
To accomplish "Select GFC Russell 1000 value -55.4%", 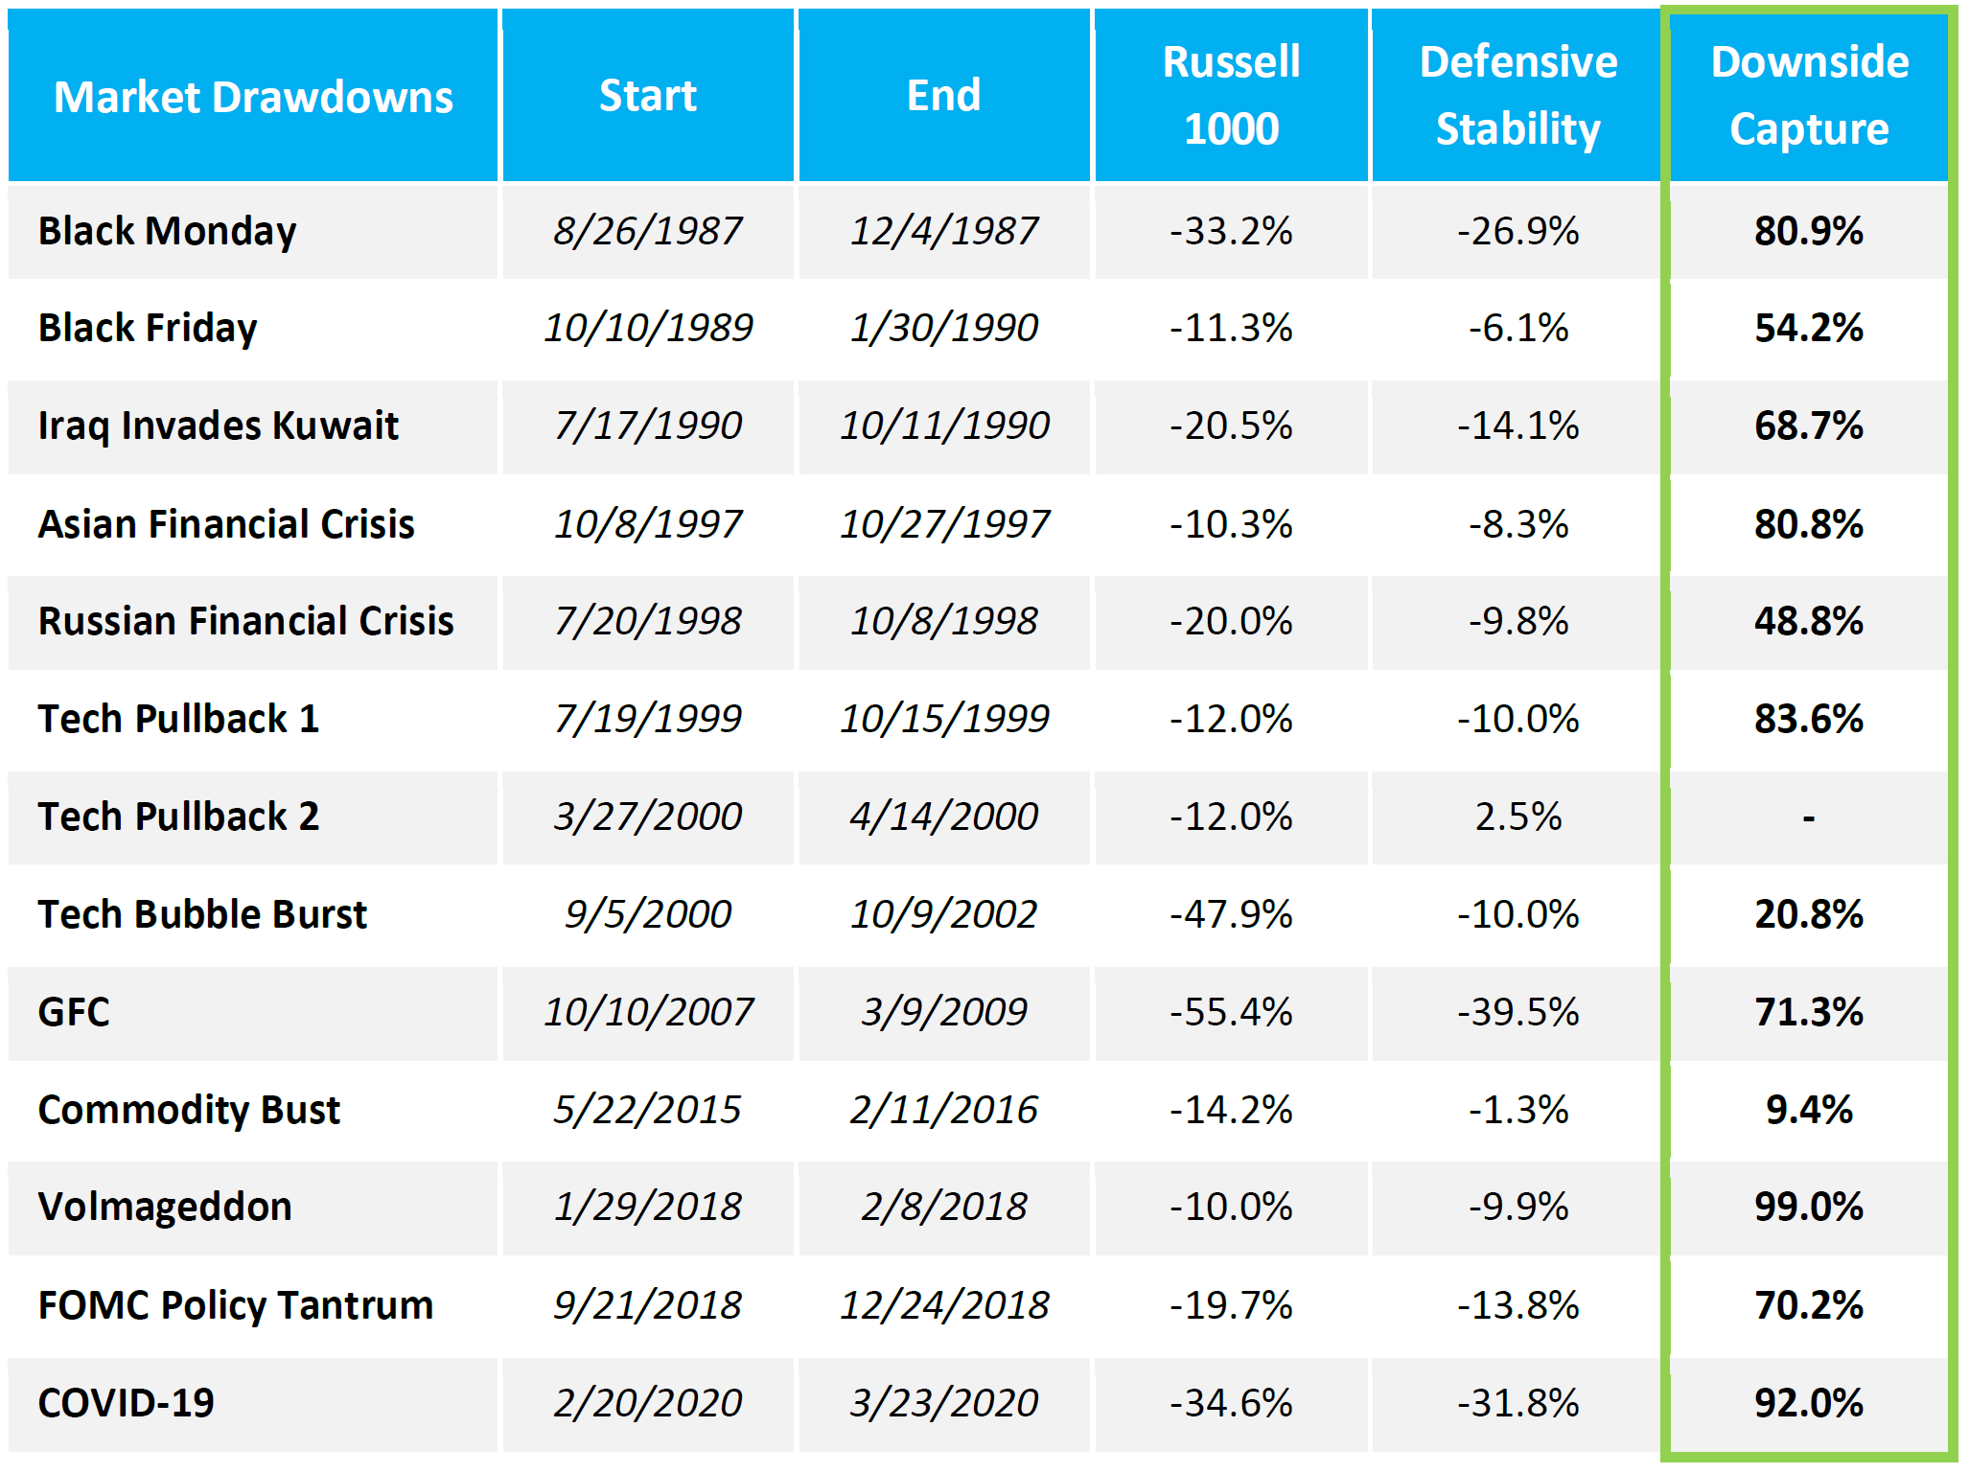I will point(1231,1012).
